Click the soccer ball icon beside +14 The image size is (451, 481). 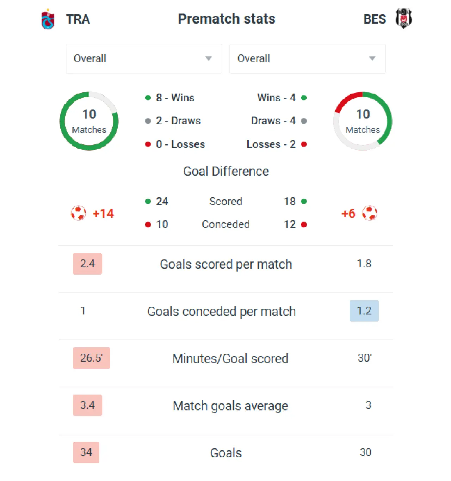click(78, 213)
